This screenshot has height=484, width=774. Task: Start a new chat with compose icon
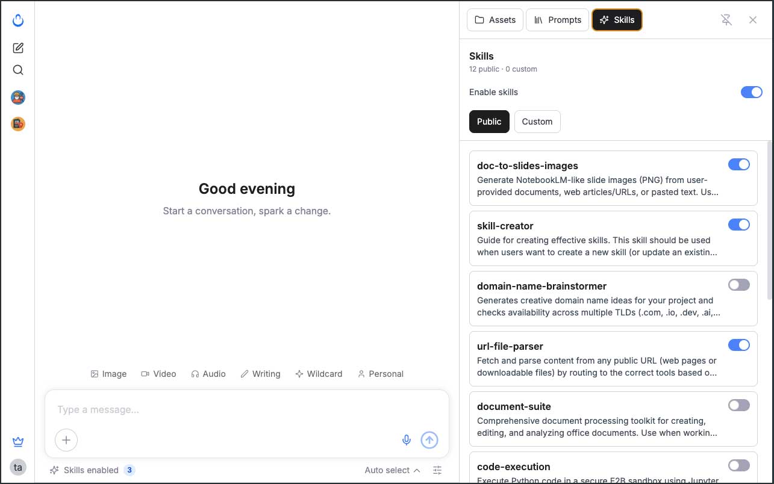point(18,48)
